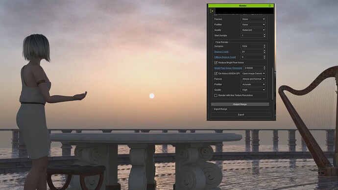Click the circular close icon in Render title bar
The height and width of the screenshot is (190, 338).
(x=270, y=5)
